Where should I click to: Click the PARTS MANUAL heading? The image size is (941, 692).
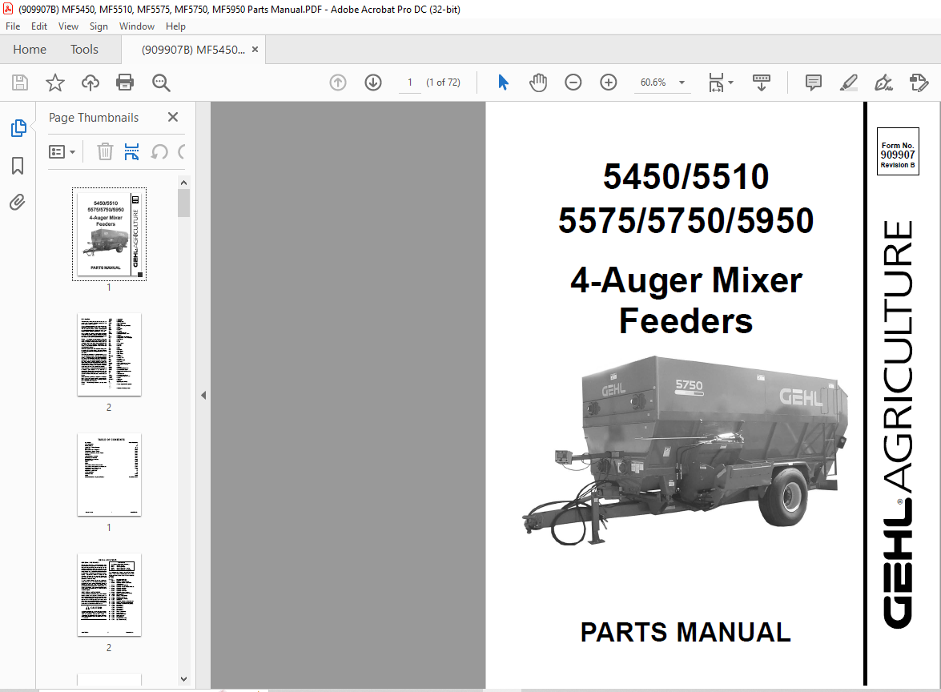pos(686,633)
